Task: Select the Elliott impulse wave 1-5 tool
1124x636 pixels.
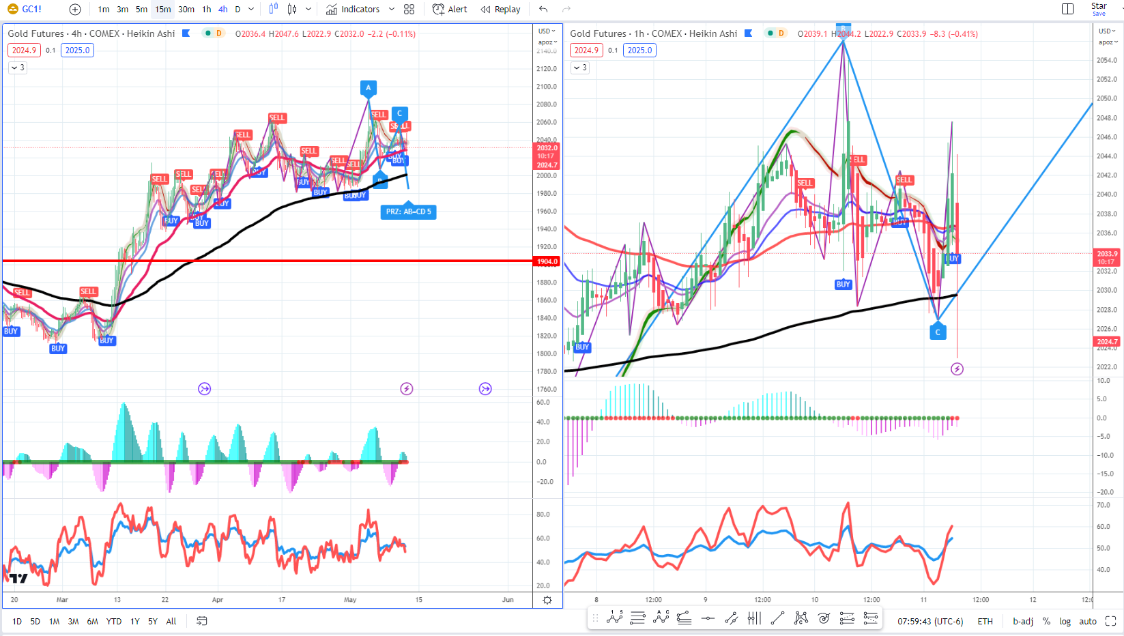Action: pyautogui.click(x=615, y=618)
